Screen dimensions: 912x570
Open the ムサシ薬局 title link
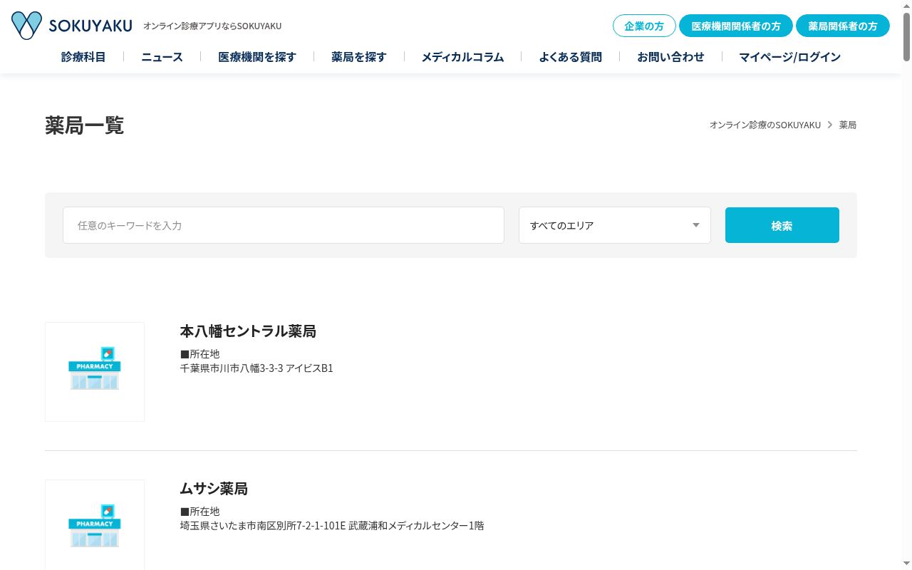214,489
